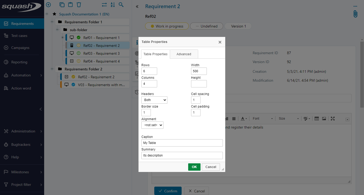Click the trash delete icon in tree toolbar

coord(79,5)
